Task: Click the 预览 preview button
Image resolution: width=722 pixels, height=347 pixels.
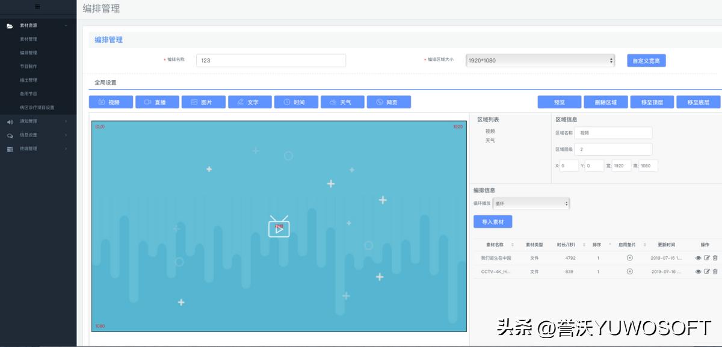Action: point(558,102)
